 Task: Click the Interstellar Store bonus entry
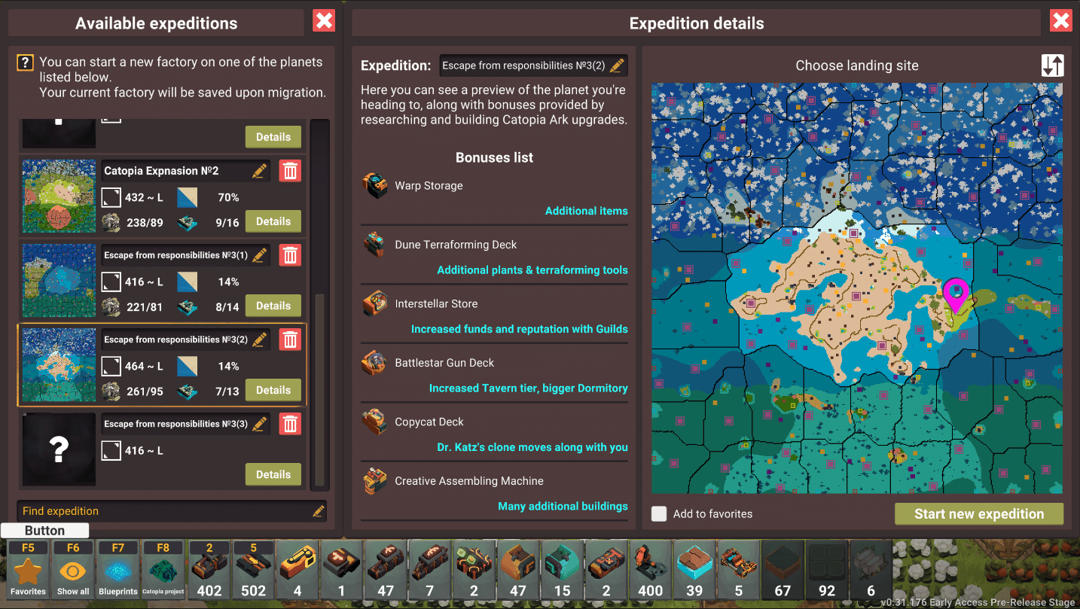494,315
